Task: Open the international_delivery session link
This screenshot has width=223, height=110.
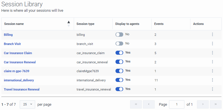Action: coord(19,80)
